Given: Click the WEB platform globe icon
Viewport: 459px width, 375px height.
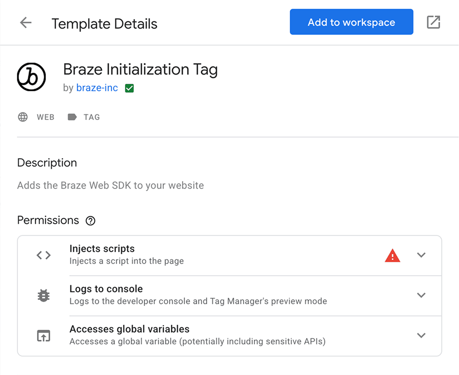Looking at the screenshot, I should tap(22, 117).
